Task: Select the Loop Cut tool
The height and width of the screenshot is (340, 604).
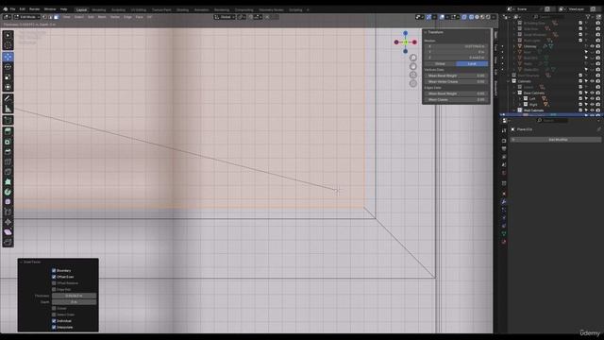Action: pos(8,161)
